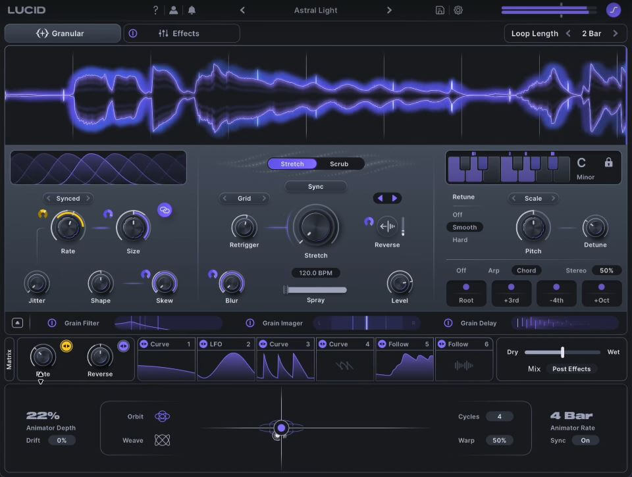Click purple assign icon beside matrix Reverse knob
This screenshot has width=632, height=477.
[x=123, y=346]
